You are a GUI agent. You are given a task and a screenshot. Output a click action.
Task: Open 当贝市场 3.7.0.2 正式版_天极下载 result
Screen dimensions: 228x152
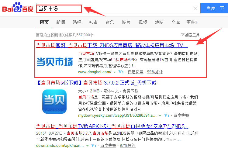pyautogui.click(x=96, y=83)
